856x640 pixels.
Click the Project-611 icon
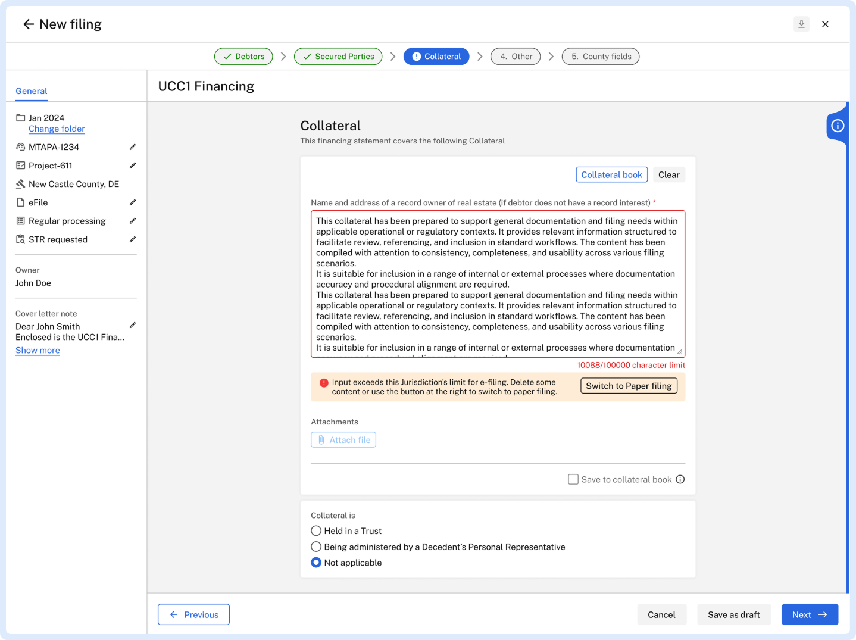pos(21,166)
